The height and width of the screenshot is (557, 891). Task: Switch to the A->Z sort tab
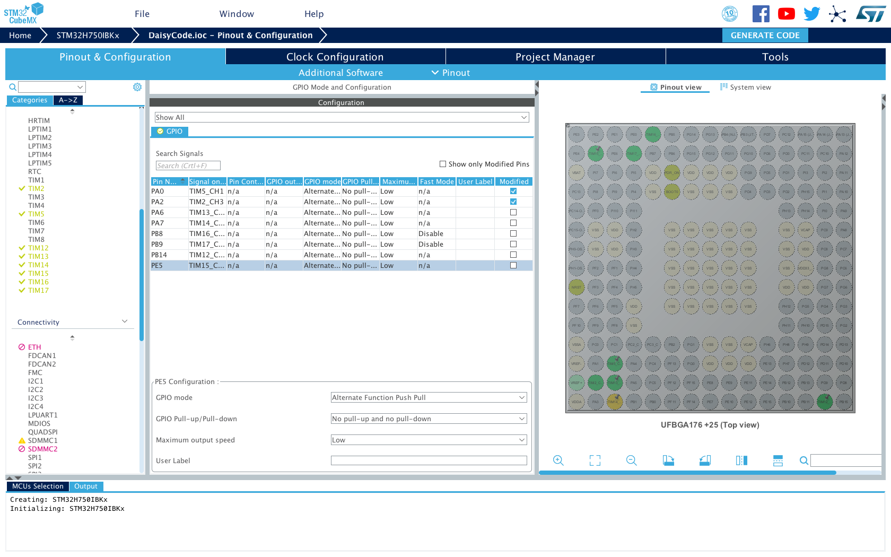coord(68,100)
